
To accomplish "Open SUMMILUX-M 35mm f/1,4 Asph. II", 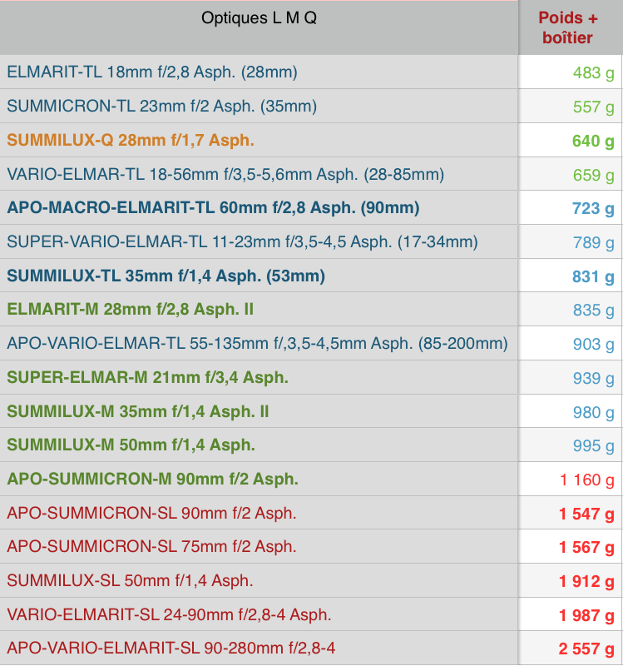I will point(138,412).
